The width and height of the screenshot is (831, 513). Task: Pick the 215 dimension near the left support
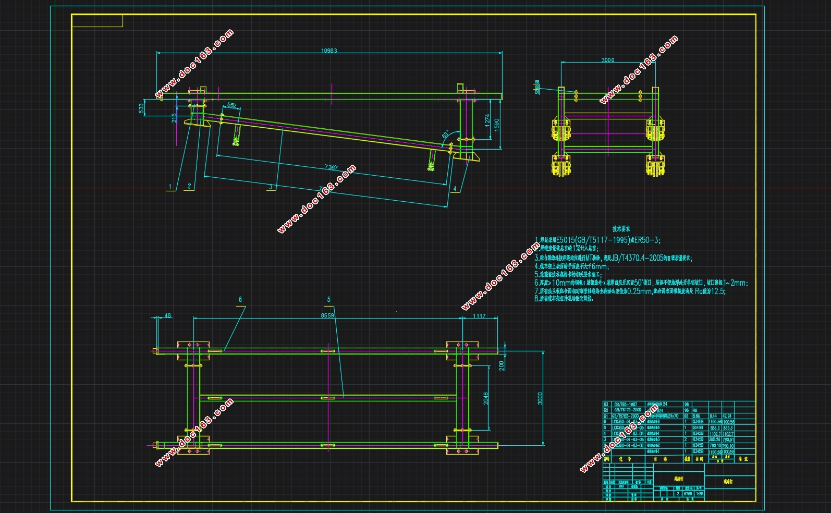pyautogui.click(x=174, y=118)
